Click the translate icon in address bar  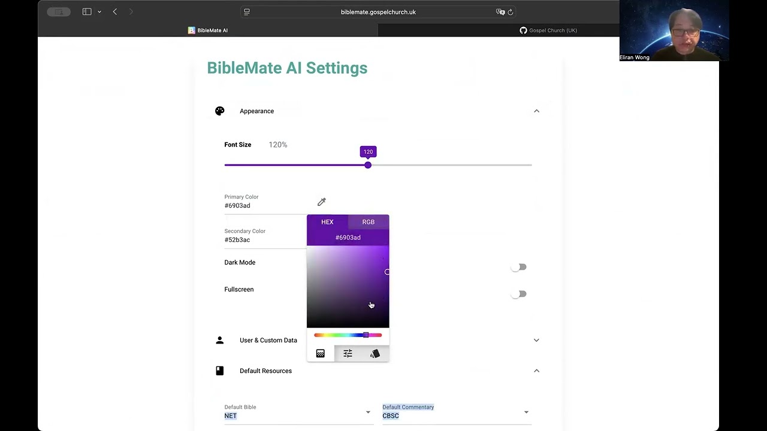(500, 11)
